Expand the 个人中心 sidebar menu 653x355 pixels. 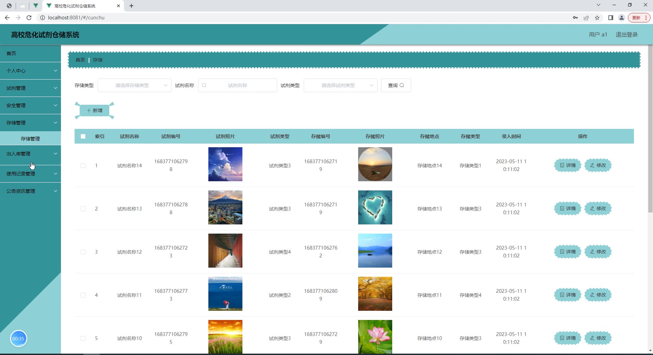point(30,71)
